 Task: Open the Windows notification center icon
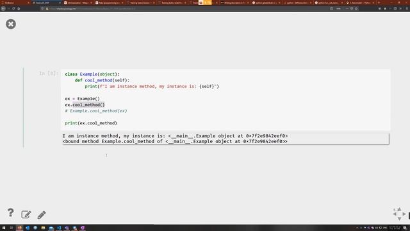(x=405, y=228)
